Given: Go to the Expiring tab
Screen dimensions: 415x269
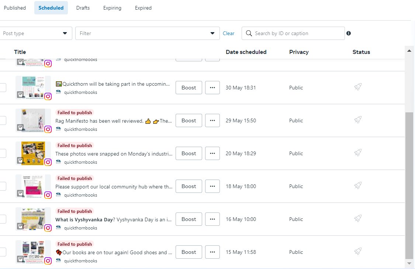Looking at the screenshot, I should tap(112, 8).
